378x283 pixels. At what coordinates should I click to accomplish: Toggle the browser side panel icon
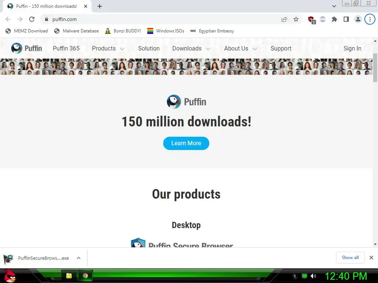(x=346, y=19)
